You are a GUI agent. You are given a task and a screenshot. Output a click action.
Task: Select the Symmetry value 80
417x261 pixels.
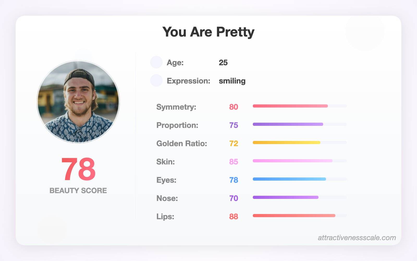click(x=234, y=107)
